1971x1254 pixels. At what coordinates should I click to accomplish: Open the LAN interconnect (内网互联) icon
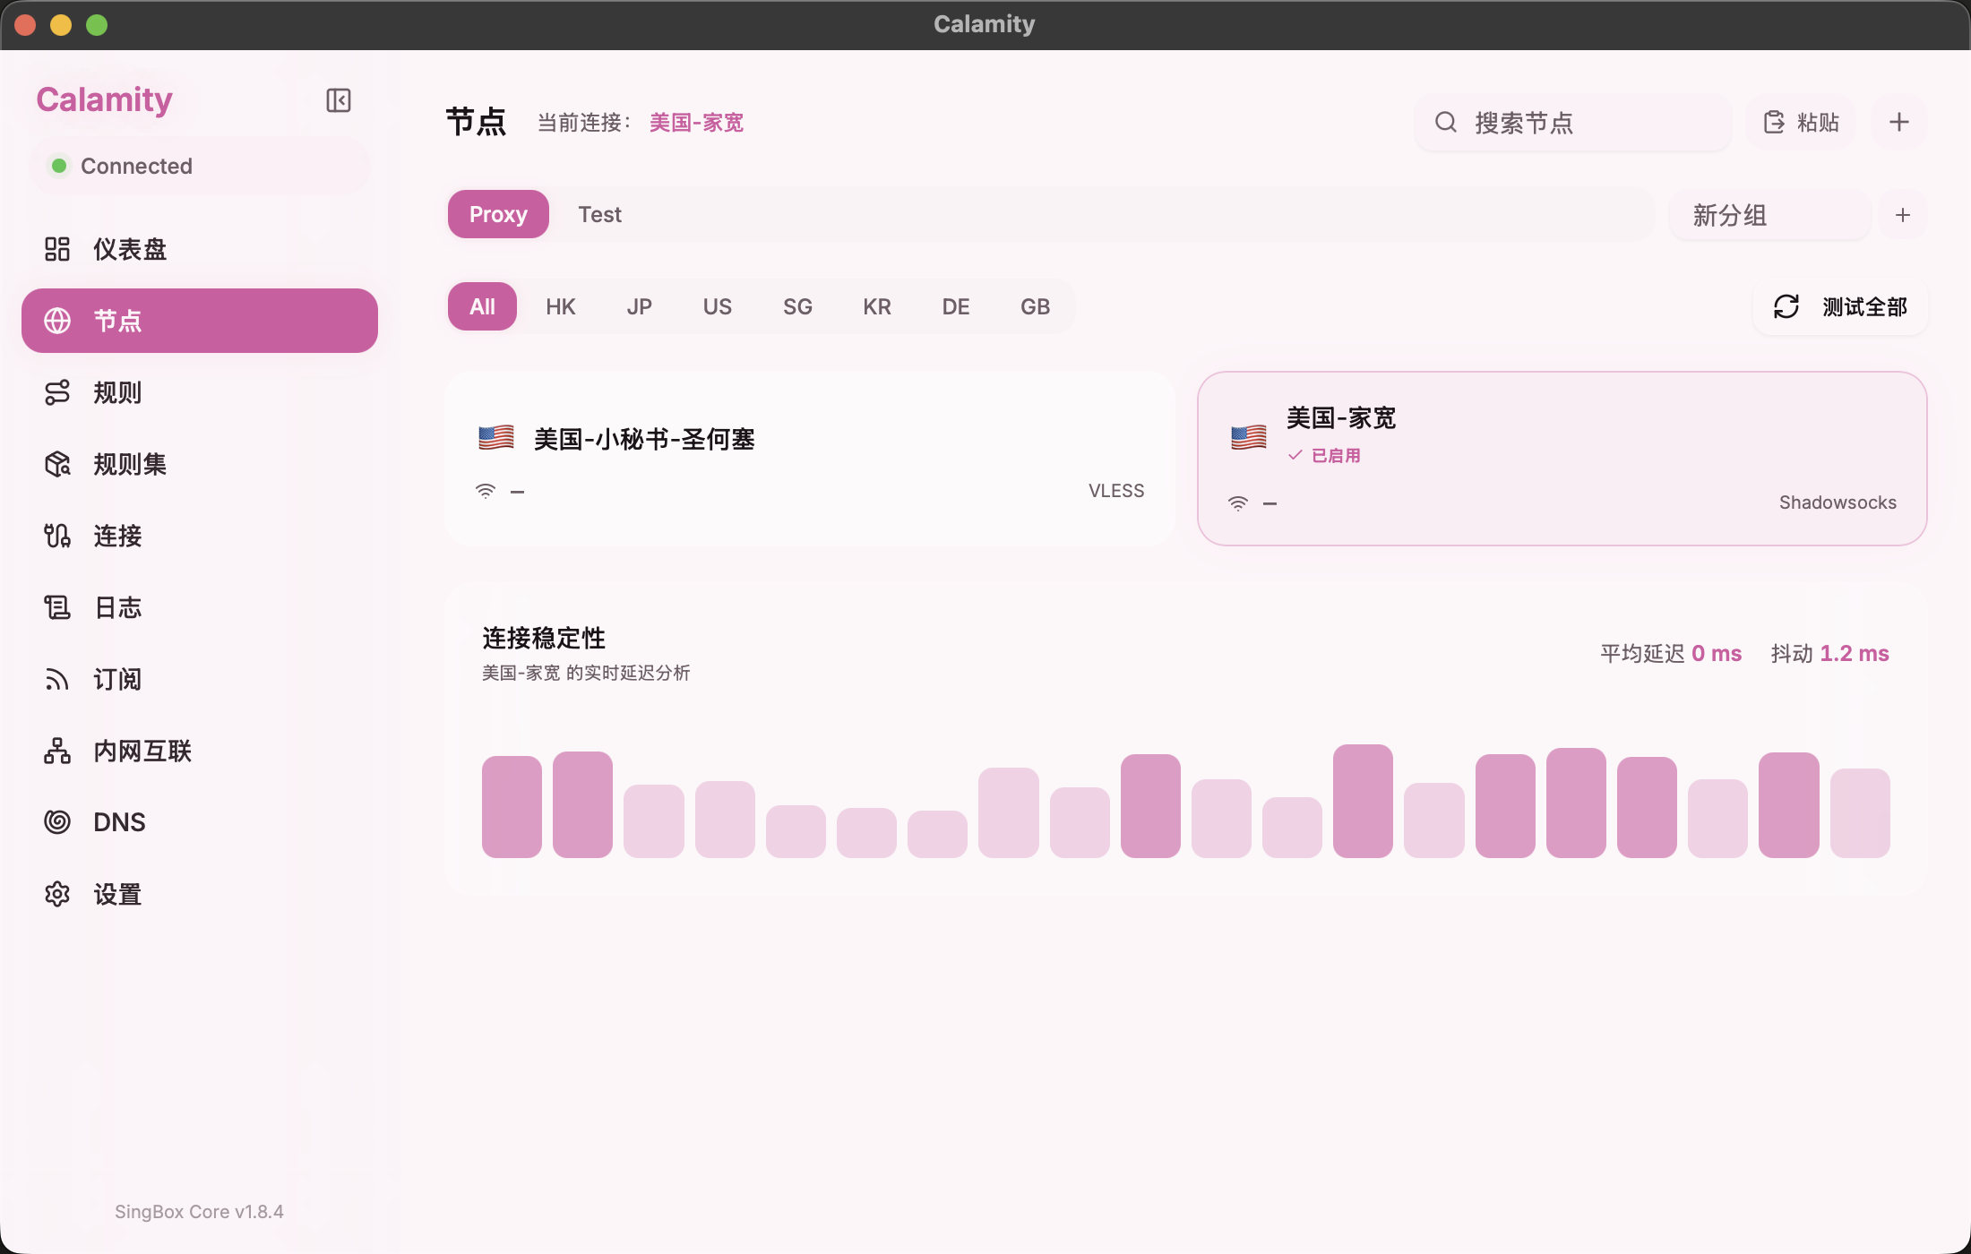pyautogui.click(x=57, y=751)
